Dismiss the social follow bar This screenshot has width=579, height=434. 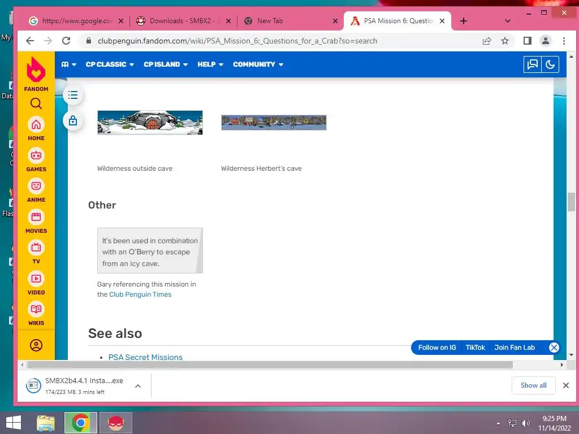tap(554, 348)
